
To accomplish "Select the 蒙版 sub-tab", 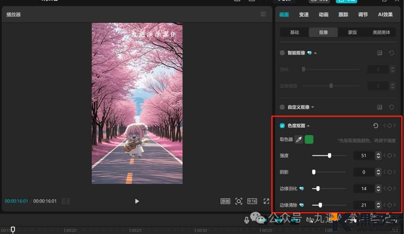I will (x=352, y=32).
